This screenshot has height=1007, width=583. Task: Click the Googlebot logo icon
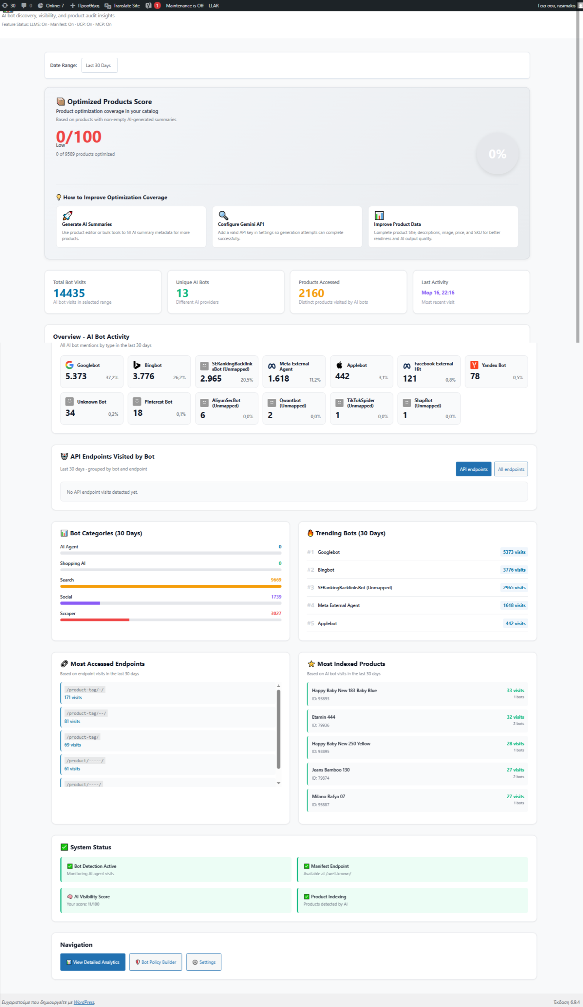click(70, 365)
